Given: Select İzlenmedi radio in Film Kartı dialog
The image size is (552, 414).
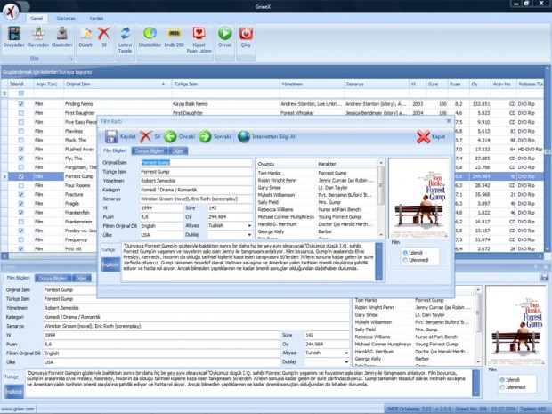Looking at the screenshot, I should pos(405,260).
